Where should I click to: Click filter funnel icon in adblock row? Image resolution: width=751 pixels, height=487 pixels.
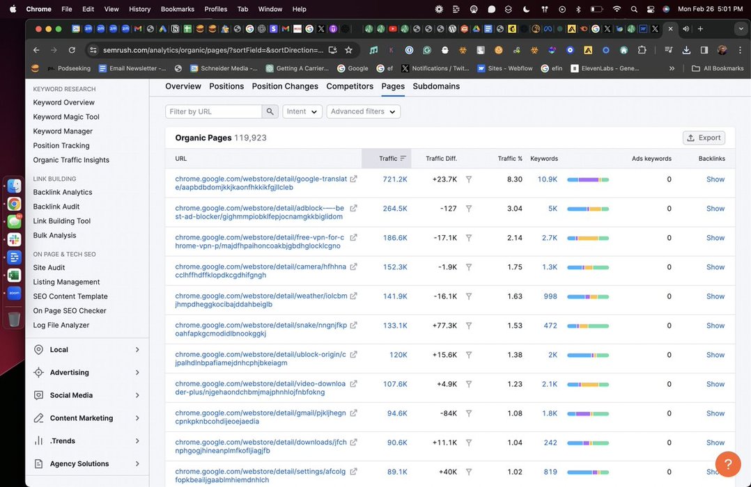469,209
